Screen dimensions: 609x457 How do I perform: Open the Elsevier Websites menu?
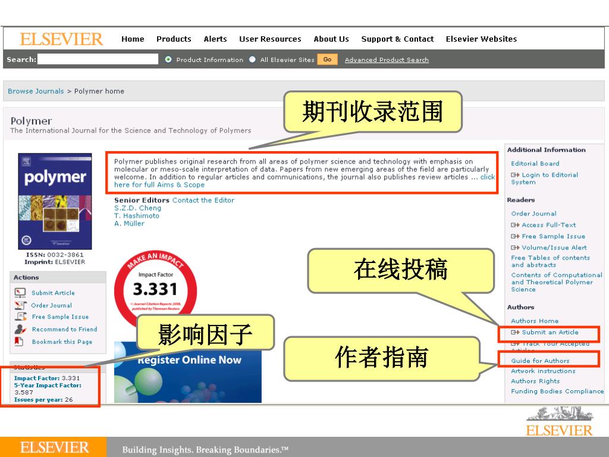tap(481, 39)
